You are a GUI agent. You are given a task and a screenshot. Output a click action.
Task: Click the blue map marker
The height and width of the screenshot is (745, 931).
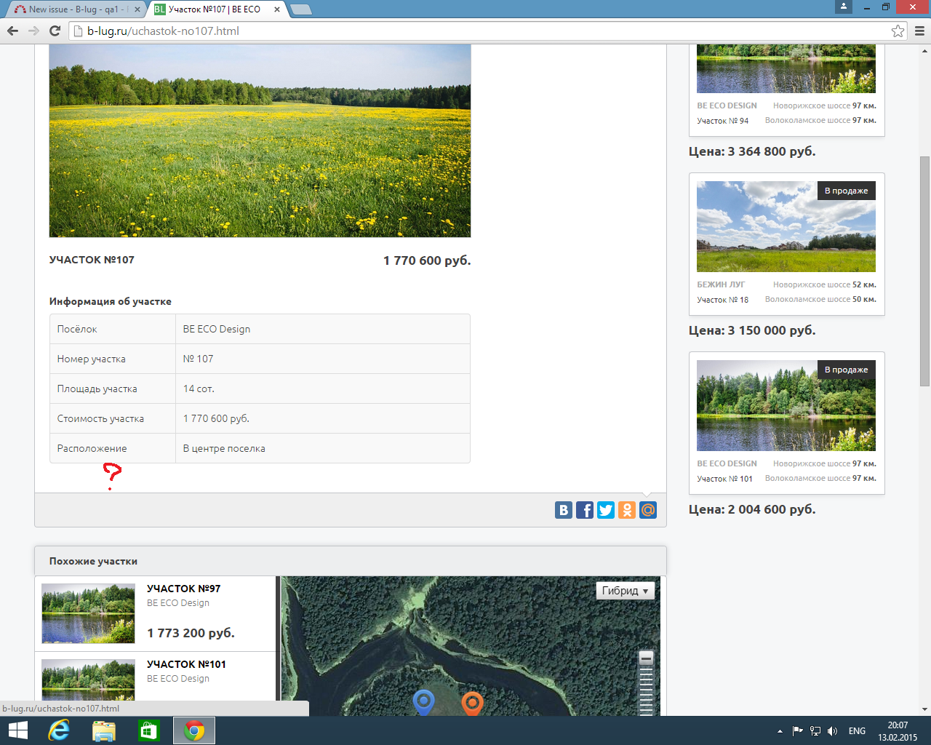pos(423,702)
